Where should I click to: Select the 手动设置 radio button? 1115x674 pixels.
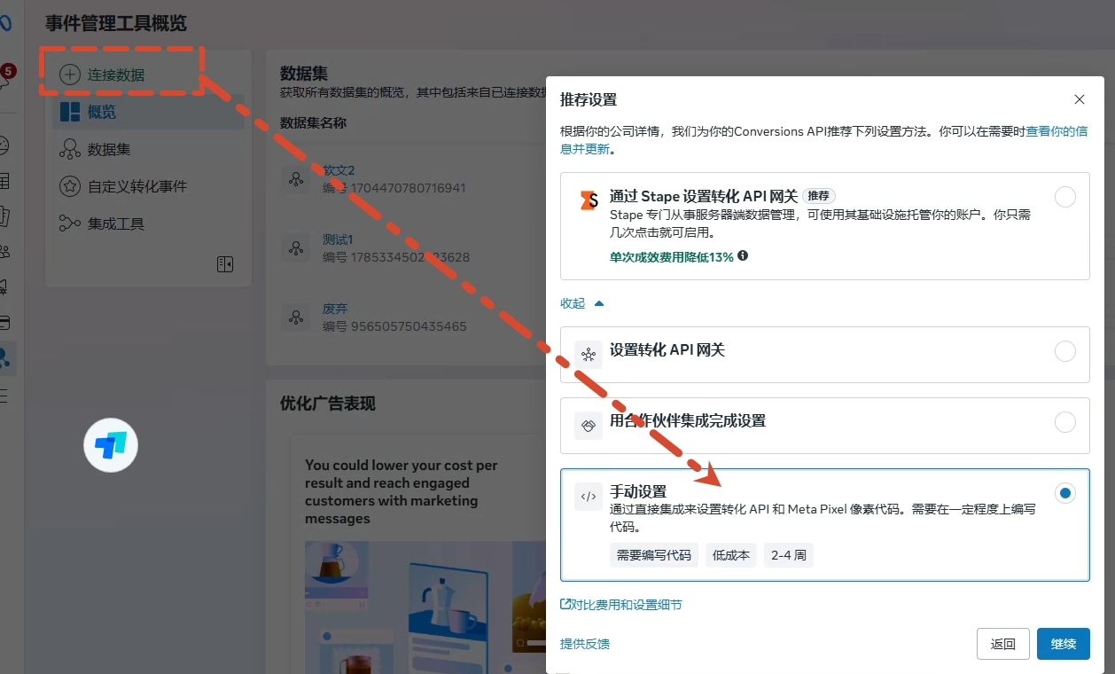tap(1064, 493)
